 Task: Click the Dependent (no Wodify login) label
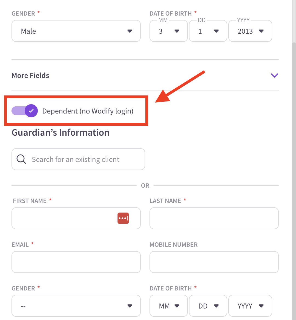click(88, 111)
